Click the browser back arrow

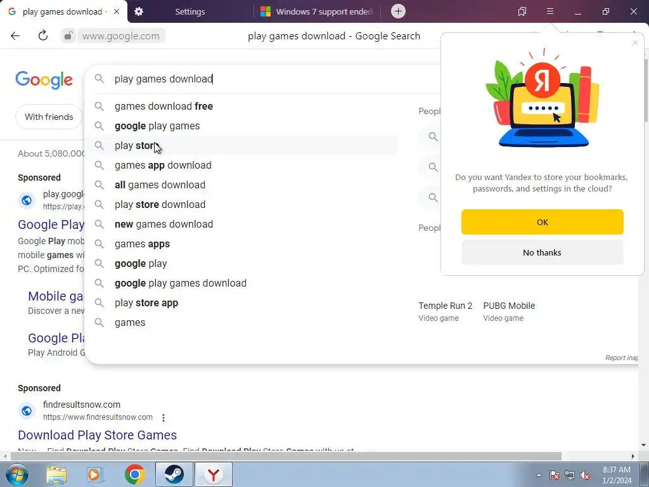15,36
